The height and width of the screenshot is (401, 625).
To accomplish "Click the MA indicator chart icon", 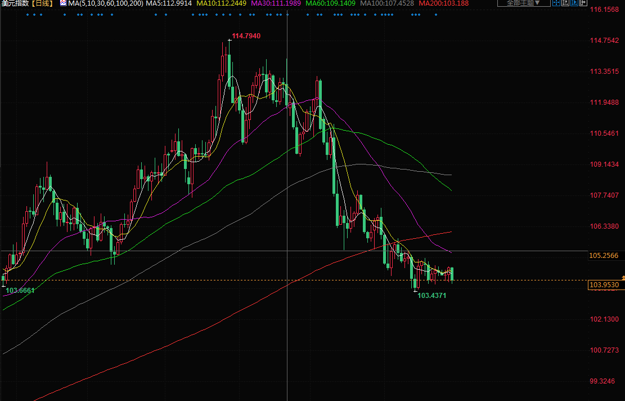I will pos(63,3).
